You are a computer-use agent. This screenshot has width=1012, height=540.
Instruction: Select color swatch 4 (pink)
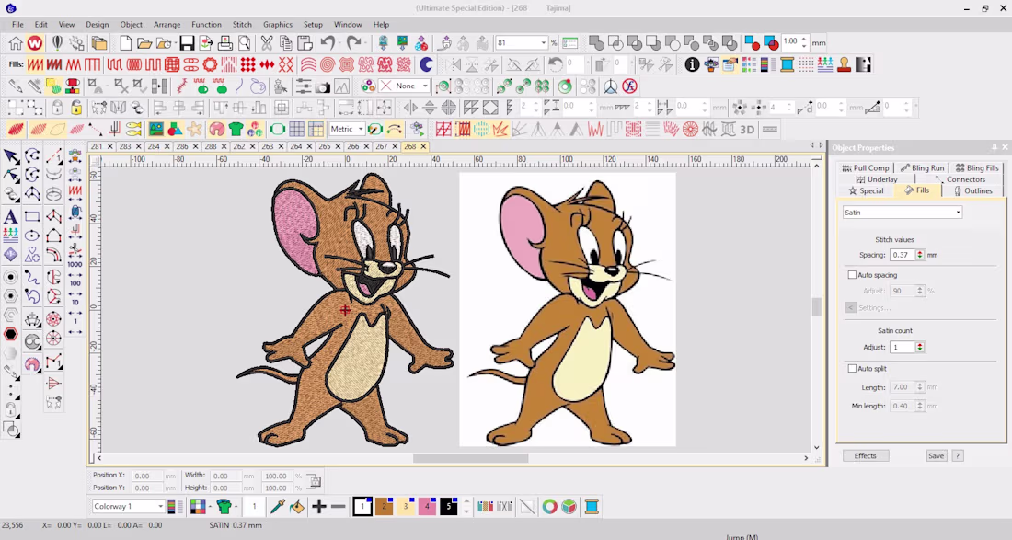(427, 507)
